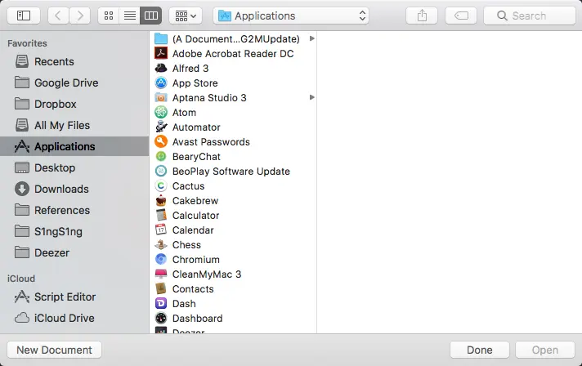
Task: Click the BearyChat app icon
Action: click(161, 157)
